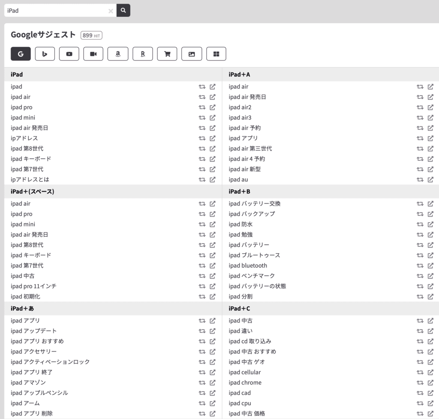Switch to Rakuten suggest source
This screenshot has width=439, height=419.
click(x=142, y=54)
